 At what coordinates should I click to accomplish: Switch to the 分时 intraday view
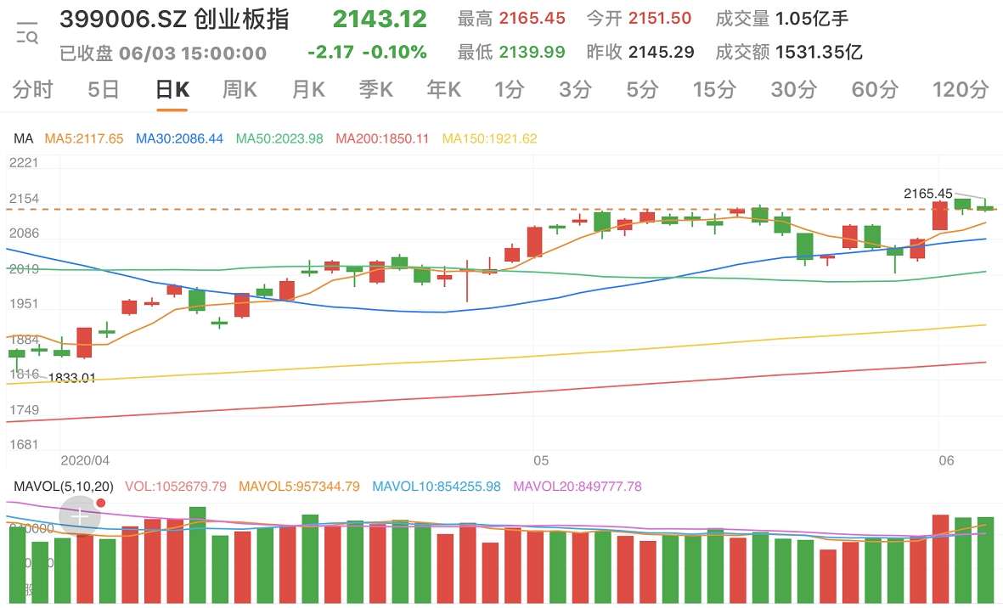pos(31,88)
